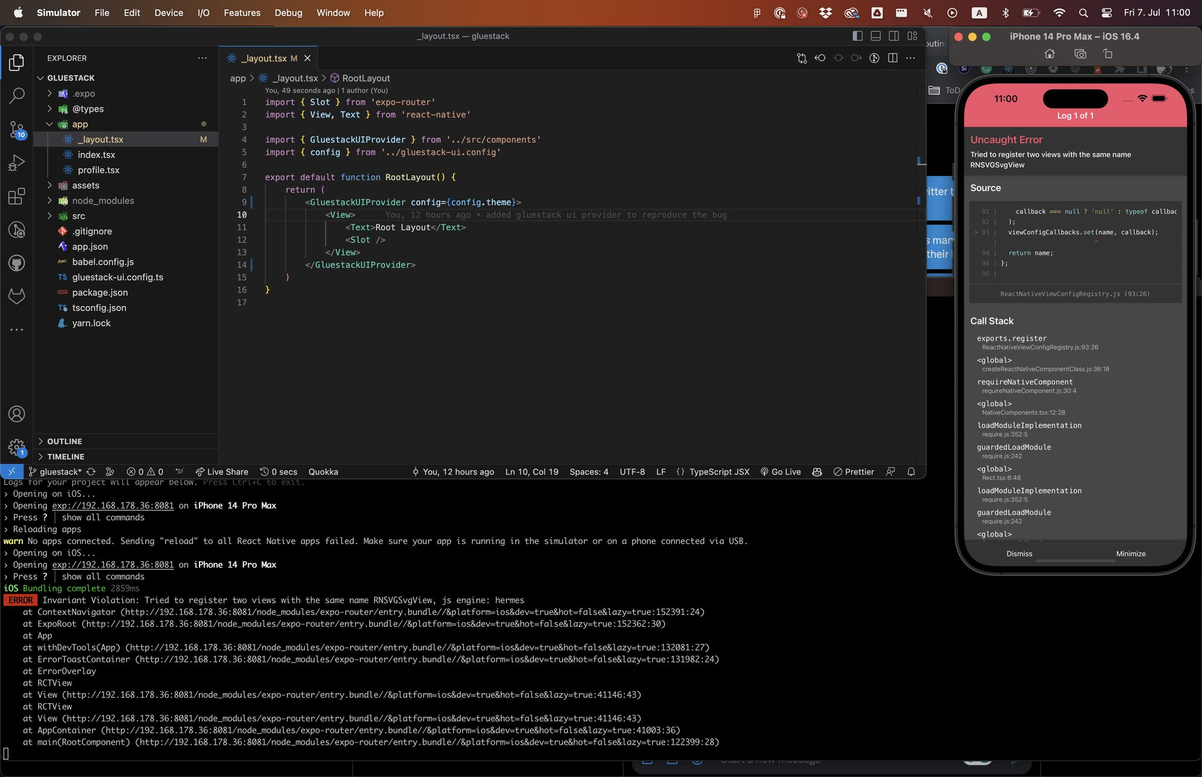Screen dimensions: 1202x777
Task: Open the Extensions panel icon
Action: [17, 196]
